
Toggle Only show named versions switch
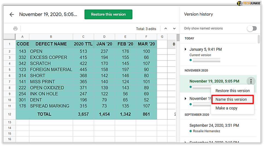coord(252,28)
